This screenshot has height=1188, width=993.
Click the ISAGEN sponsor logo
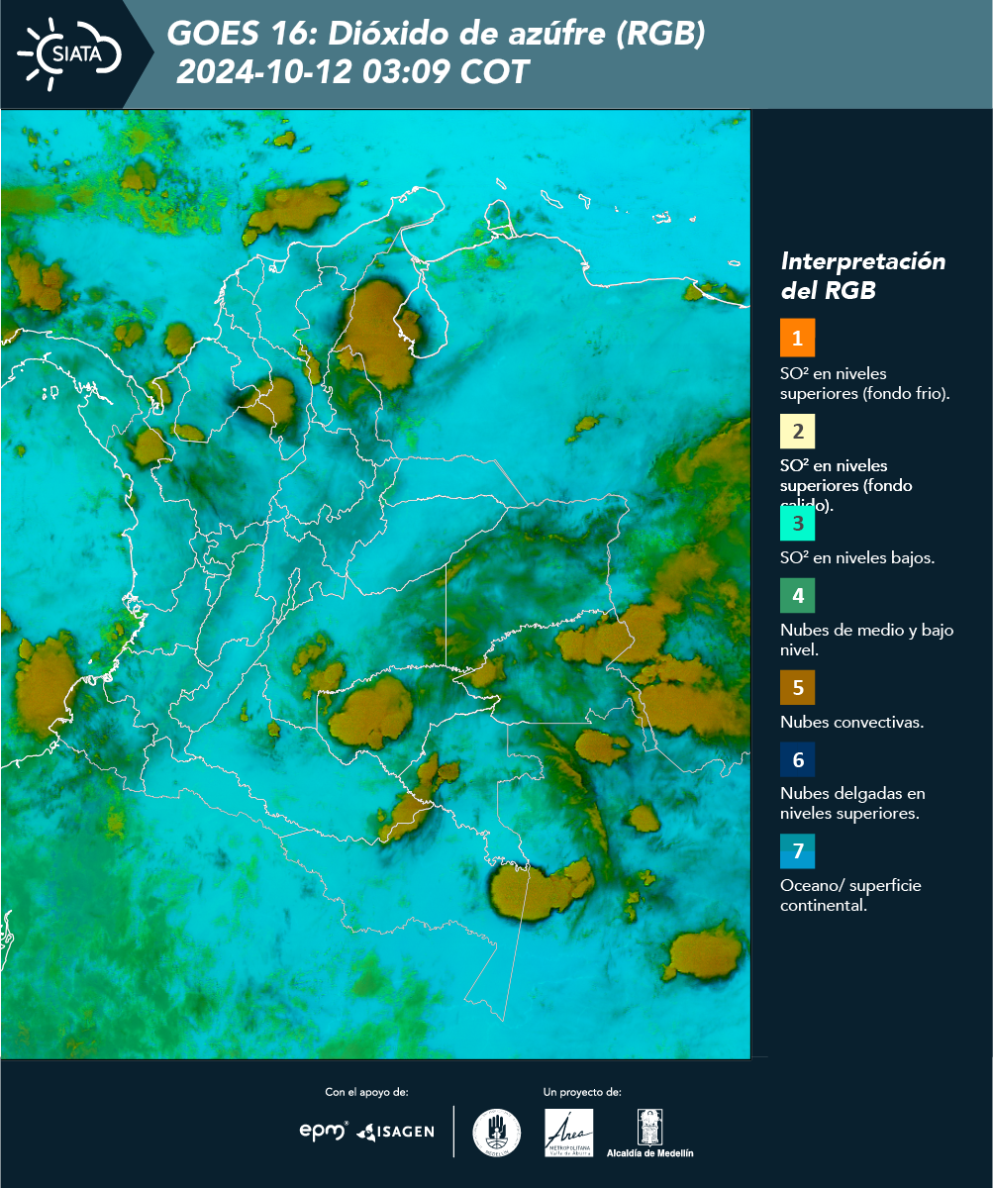coord(395,1132)
